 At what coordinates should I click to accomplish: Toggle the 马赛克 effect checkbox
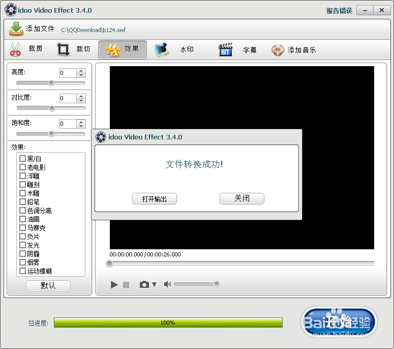[22, 227]
